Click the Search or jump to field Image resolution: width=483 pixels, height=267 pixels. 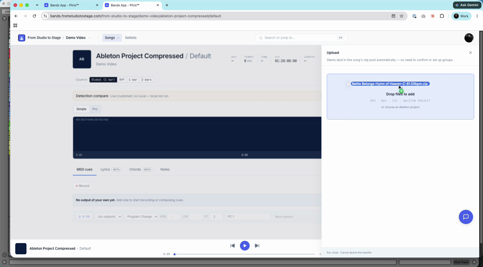click(x=301, y=38)
